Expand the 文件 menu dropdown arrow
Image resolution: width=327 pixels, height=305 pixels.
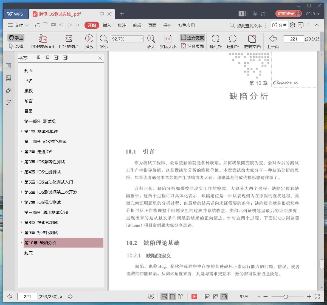pyautogui.click(x=27, y=25)
